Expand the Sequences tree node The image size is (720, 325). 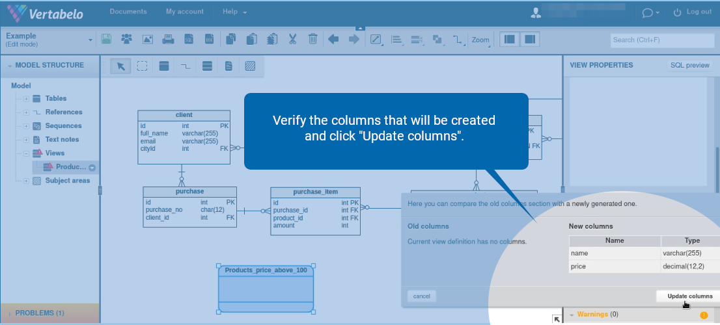[26, 126]
